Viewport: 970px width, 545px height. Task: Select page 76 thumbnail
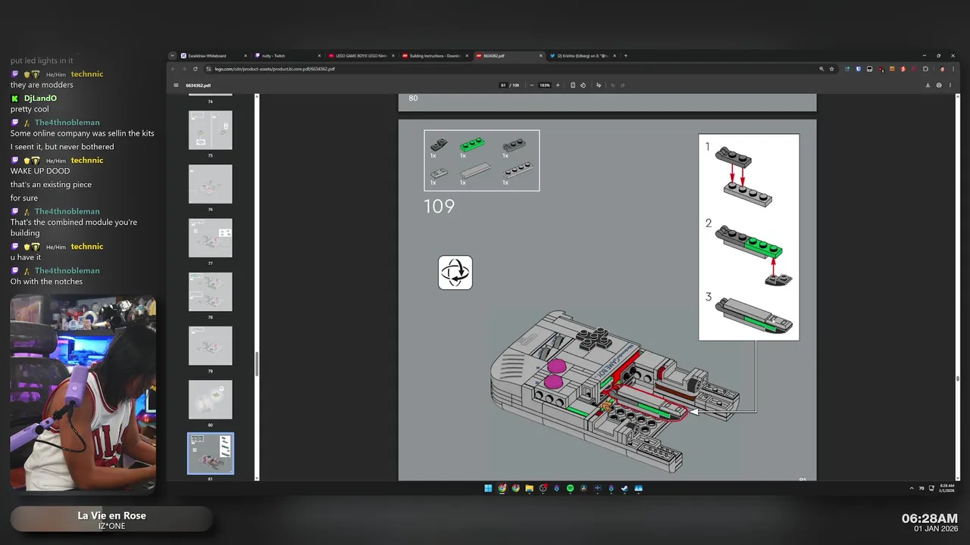click(211, 184)
